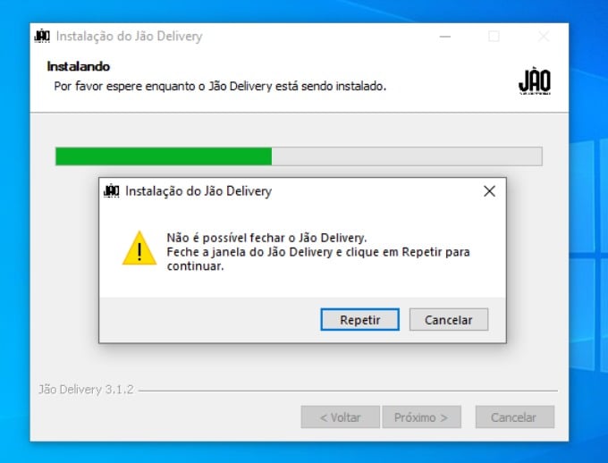Click the Jão Delivery 3.1.2 version label
Screen dimensions: 608x463
(86, 390)
